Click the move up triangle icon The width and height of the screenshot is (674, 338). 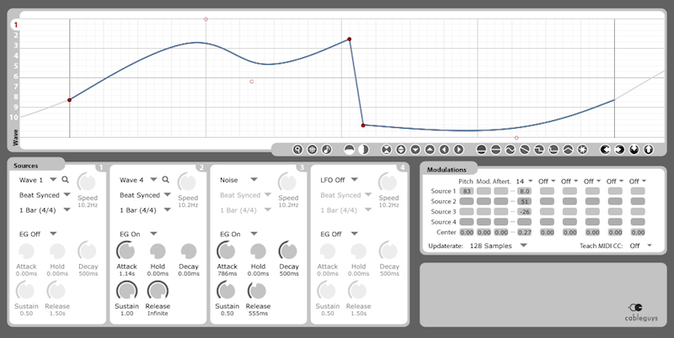pyautogui.click(x=430, y=150)
